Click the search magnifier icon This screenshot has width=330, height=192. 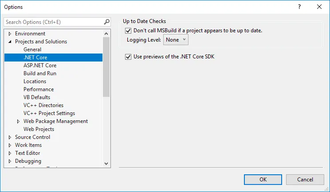pyautogui.click(x=106, y=22)
